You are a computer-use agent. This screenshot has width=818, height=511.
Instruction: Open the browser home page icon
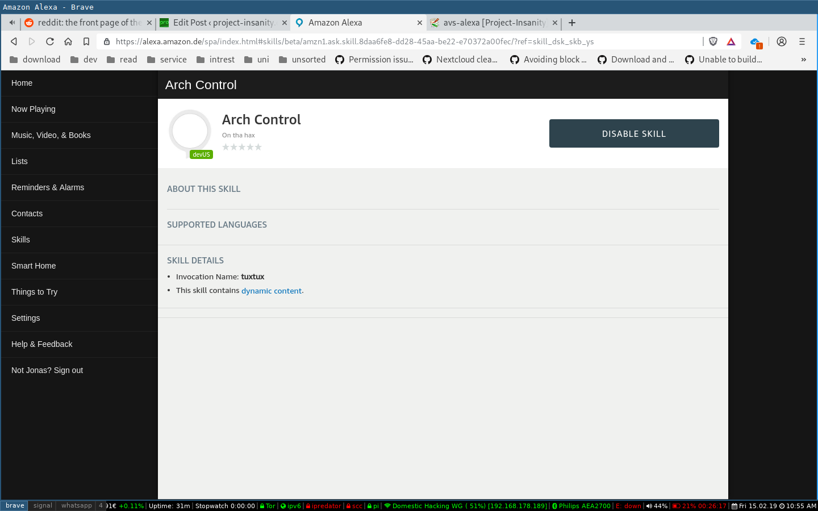[x=68, y=41]
